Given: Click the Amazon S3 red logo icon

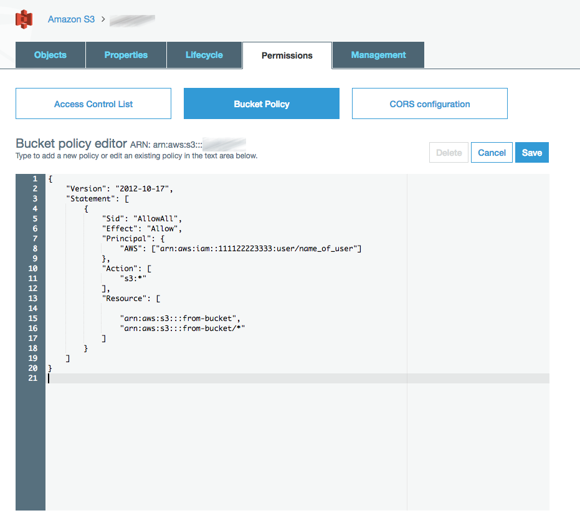Looking at the screenshot, I should tap(24, 19).
